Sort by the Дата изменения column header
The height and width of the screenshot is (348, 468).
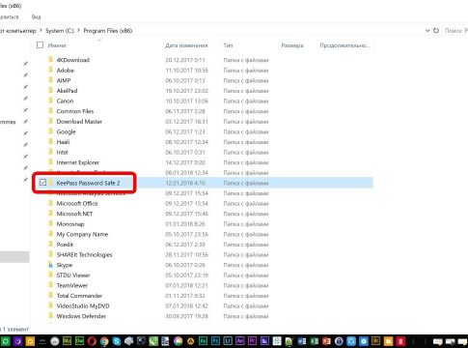(186, 45)
